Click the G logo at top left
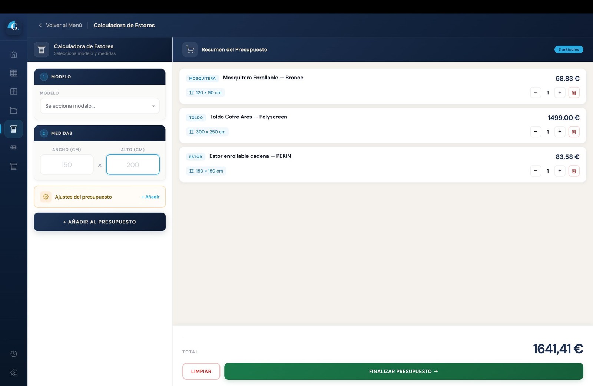593x386 pixels. 13,26
